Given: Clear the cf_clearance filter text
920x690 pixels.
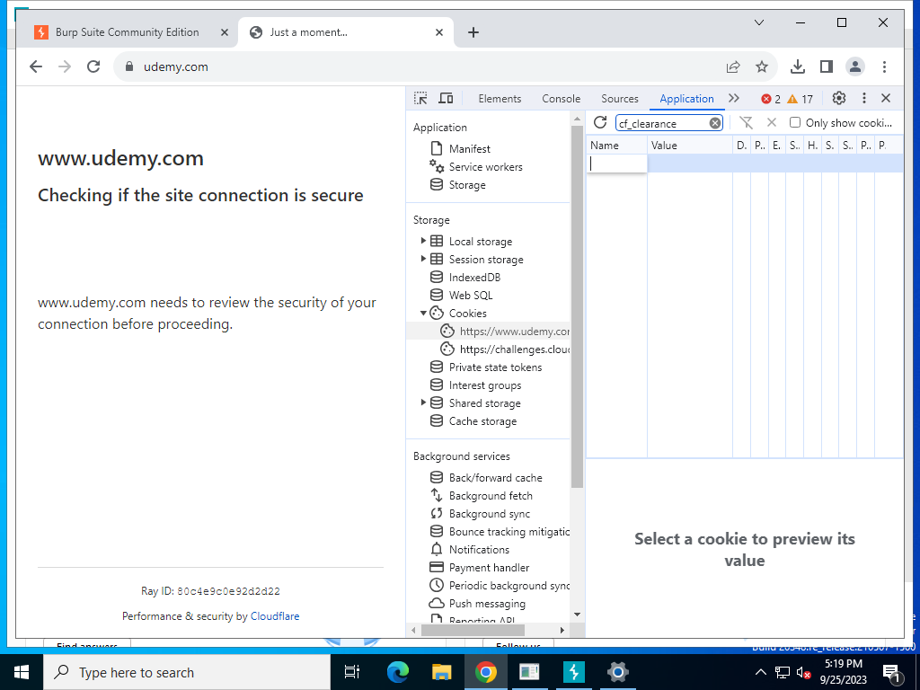Looking at the screenshot, I should coord(714,123).
